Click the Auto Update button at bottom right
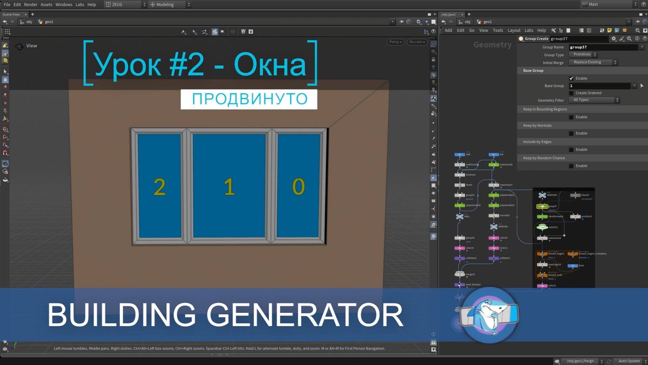The width and height of the screenshot is (648, 365). click(x=629, y=361)
